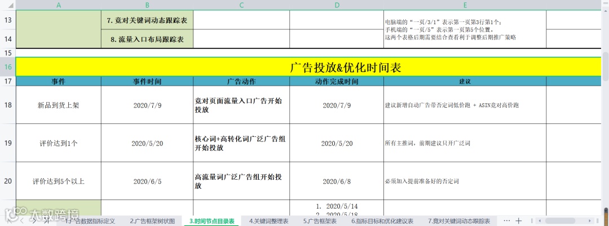Click the 事件 header cell
609x226 pixels.
click(59, 82)
